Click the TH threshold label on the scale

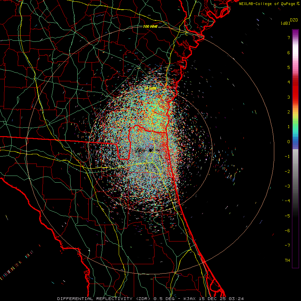tap(287, 261)
